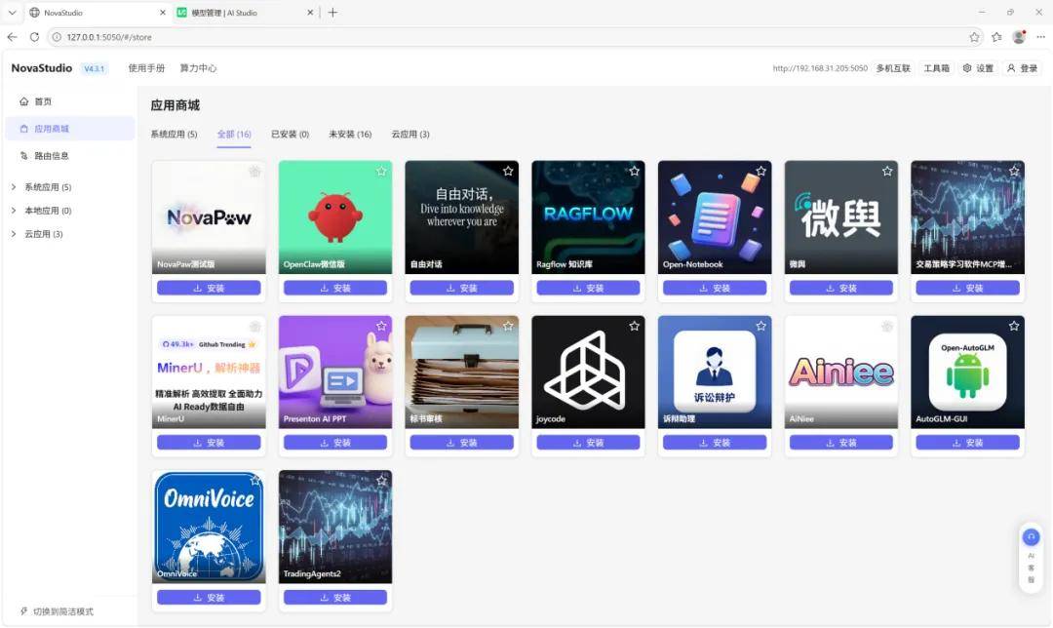The height and width of the screenshot is (628, 1053).
Task: Click NovaStudio logo text
Action: click(x=42, y=68)
